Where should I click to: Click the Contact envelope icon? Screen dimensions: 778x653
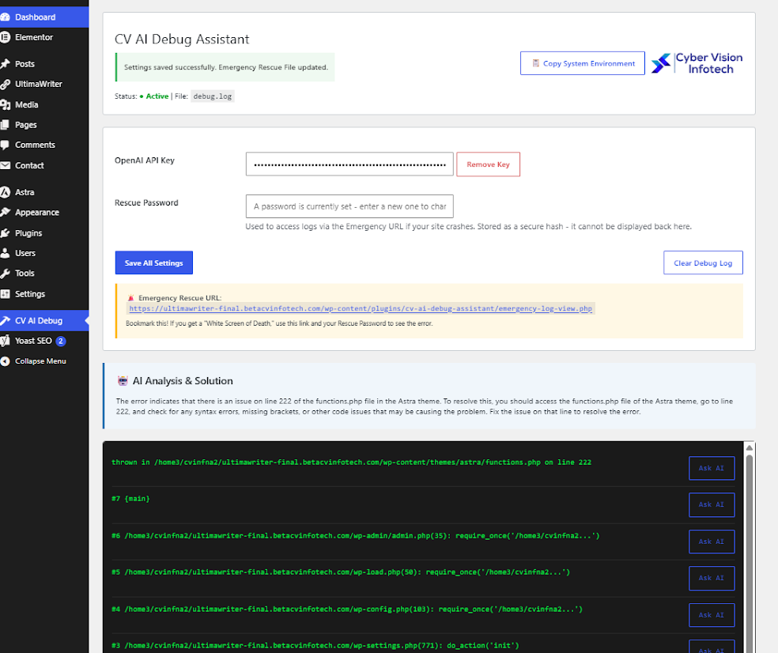coord(5,166)
